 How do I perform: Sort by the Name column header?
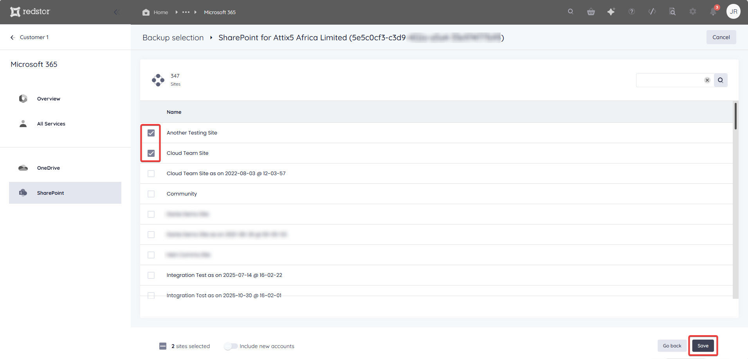[174, 112]
